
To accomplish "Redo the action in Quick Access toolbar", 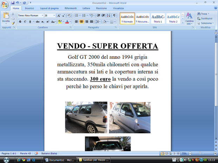I will 24,3.
